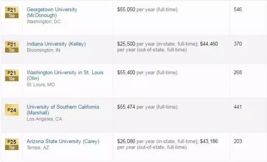This screenshot has width=267, height=162.
Task: Open University of Southern California (Marshall) link
Action: [x=63, y=110]
